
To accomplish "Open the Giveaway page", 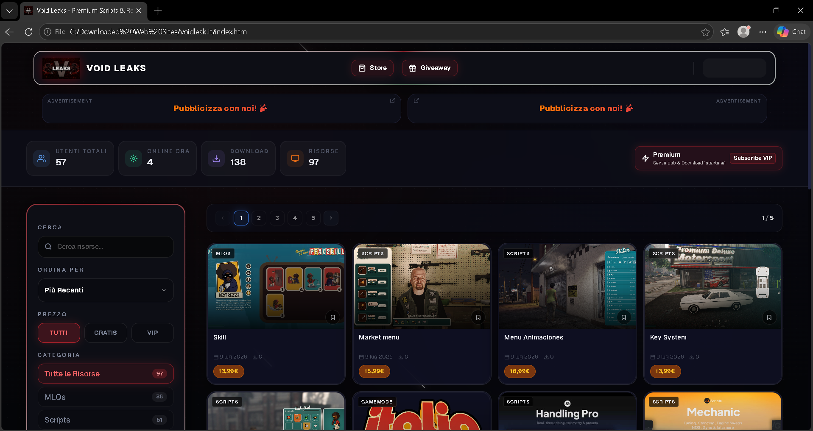I will pyautogui.click(x=430, y=68).
